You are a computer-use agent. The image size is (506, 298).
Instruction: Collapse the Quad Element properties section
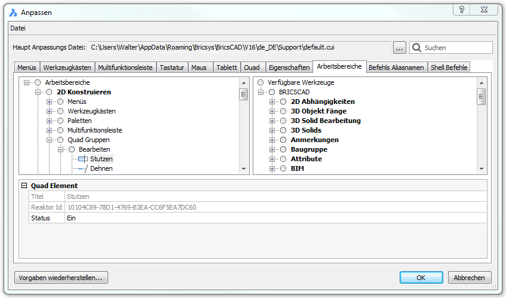[24, 186]
